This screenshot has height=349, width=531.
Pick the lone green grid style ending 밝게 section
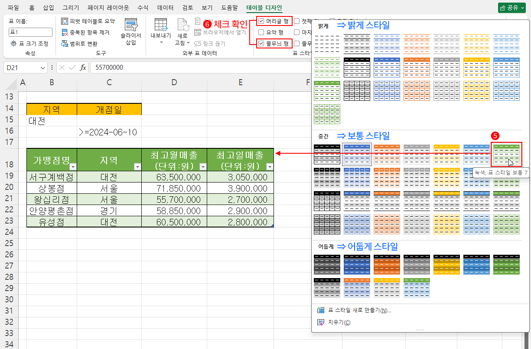pyautogui.click(x=327, y=114)
